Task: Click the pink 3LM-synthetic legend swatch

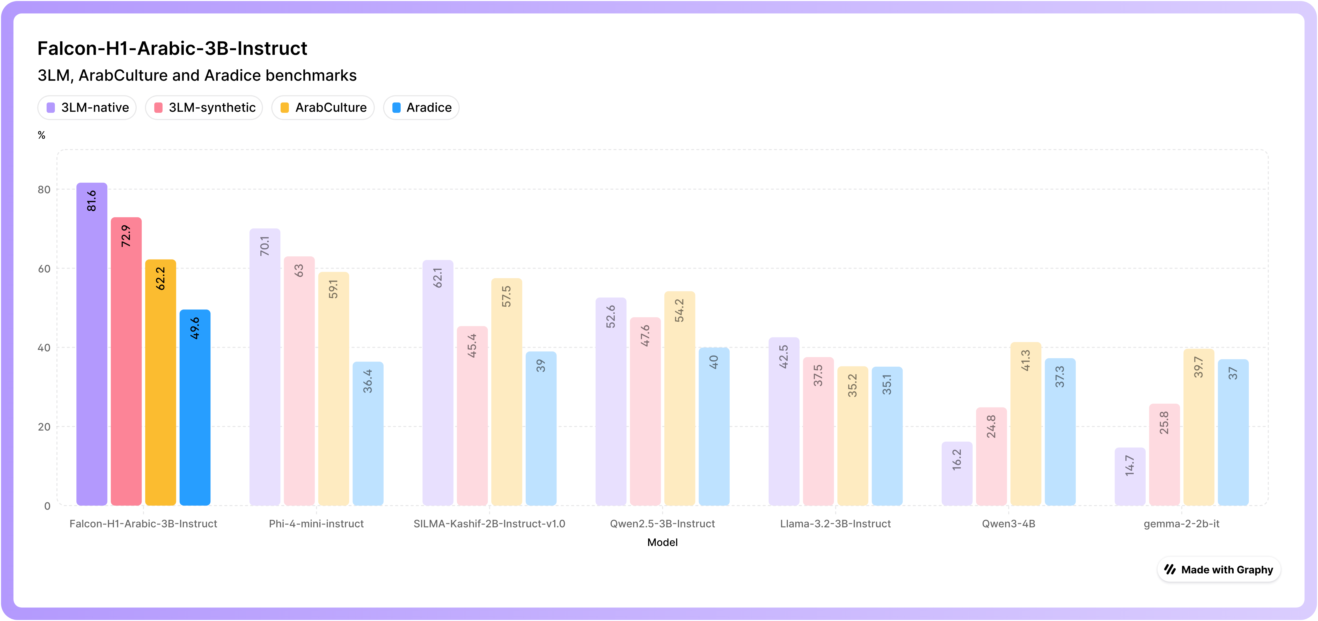Action: click(158, 107)
